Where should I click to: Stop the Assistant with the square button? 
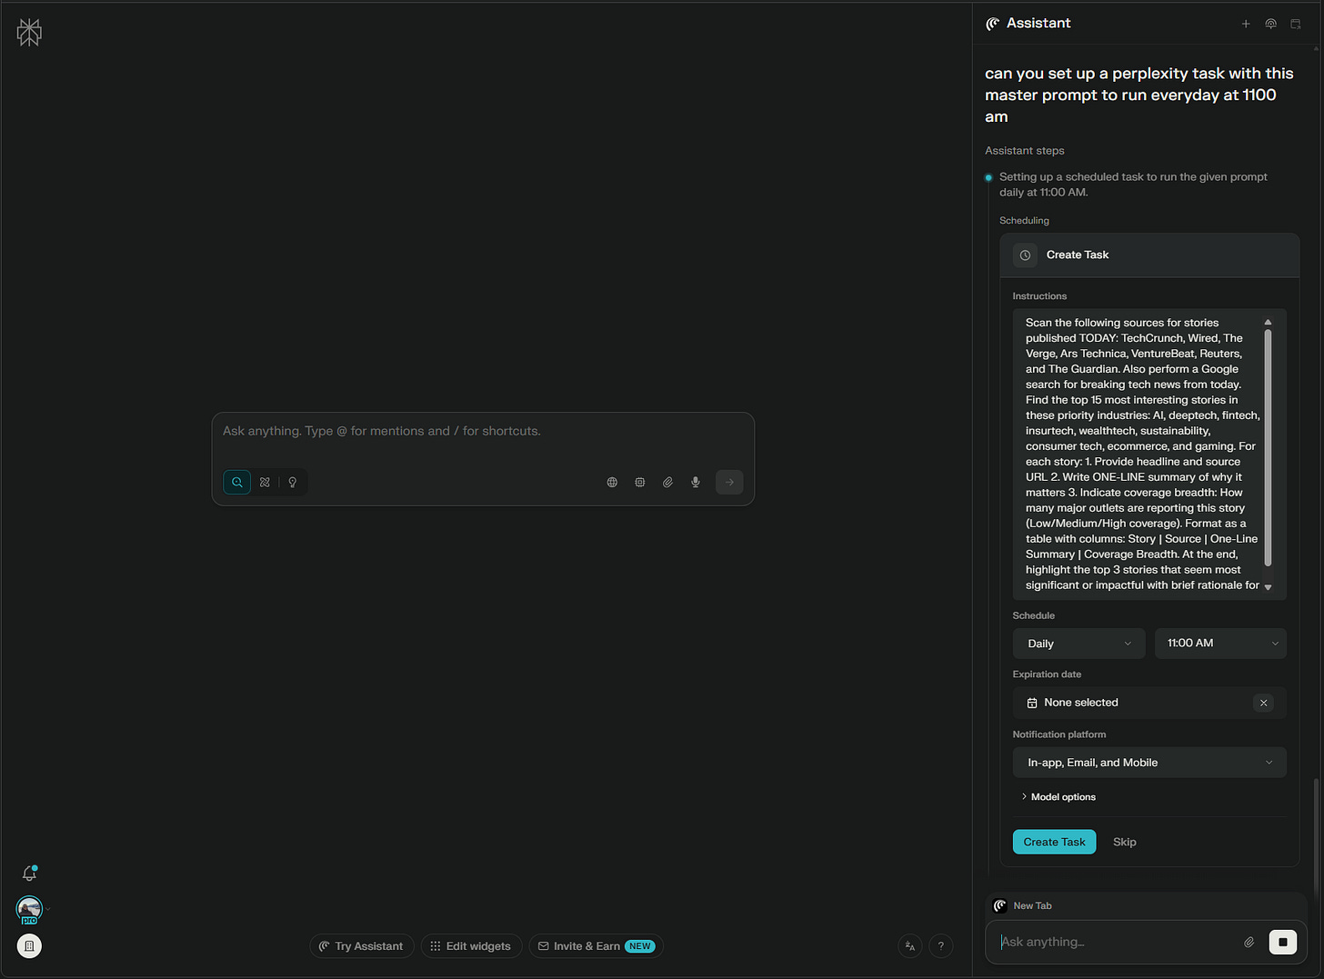(x=1283, y=942)
